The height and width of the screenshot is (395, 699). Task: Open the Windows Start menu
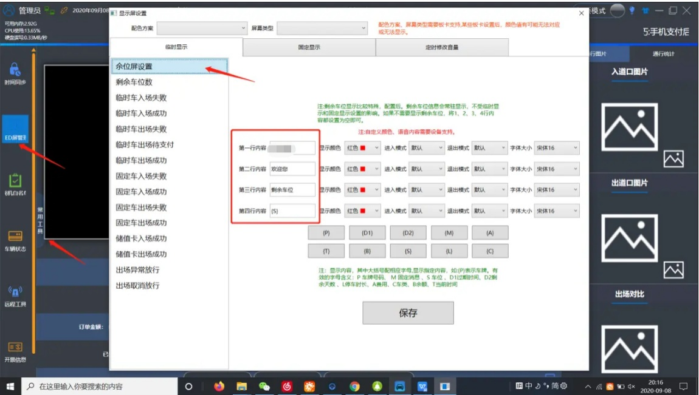coord(10,386)
